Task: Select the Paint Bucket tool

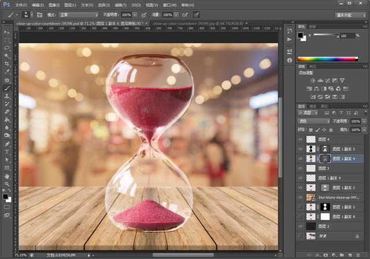Action: (7, 120)
